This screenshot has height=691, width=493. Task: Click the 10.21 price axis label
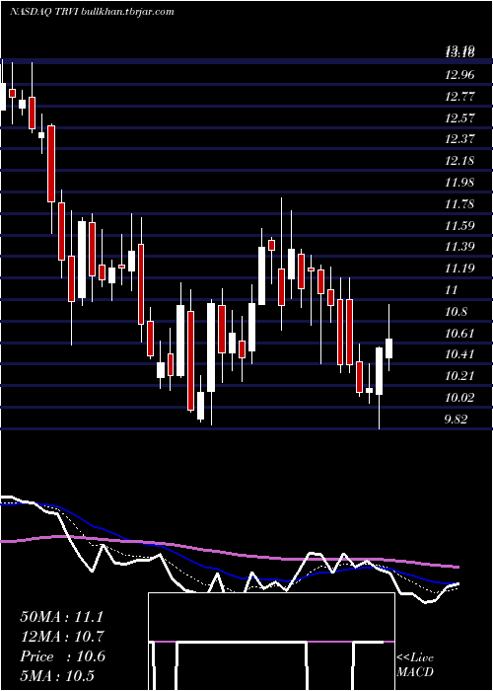click(459, 376)
